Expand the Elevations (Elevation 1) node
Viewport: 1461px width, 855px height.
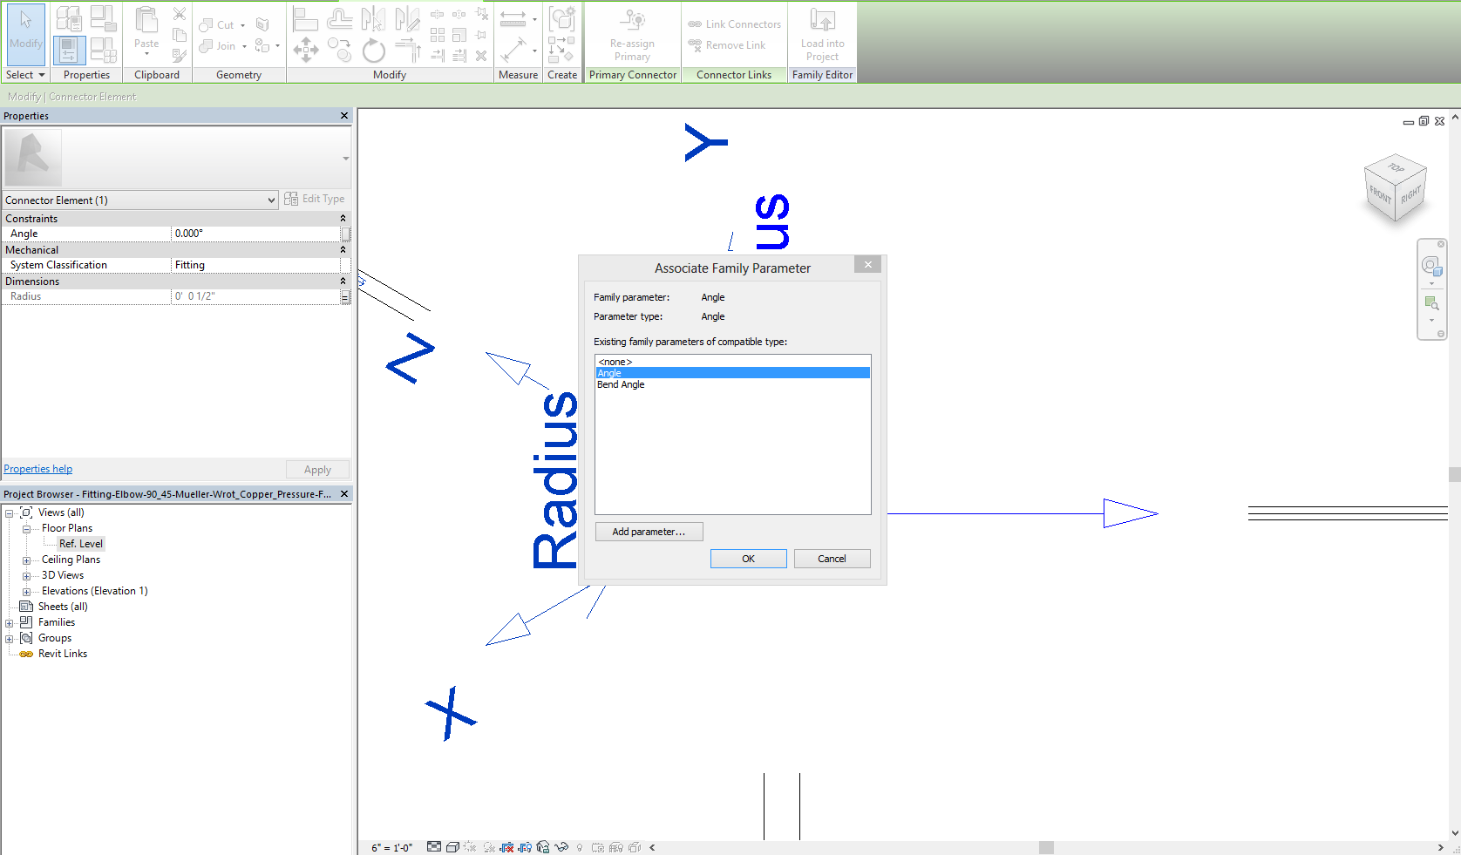pyautogui.click(x=26, y=592)
